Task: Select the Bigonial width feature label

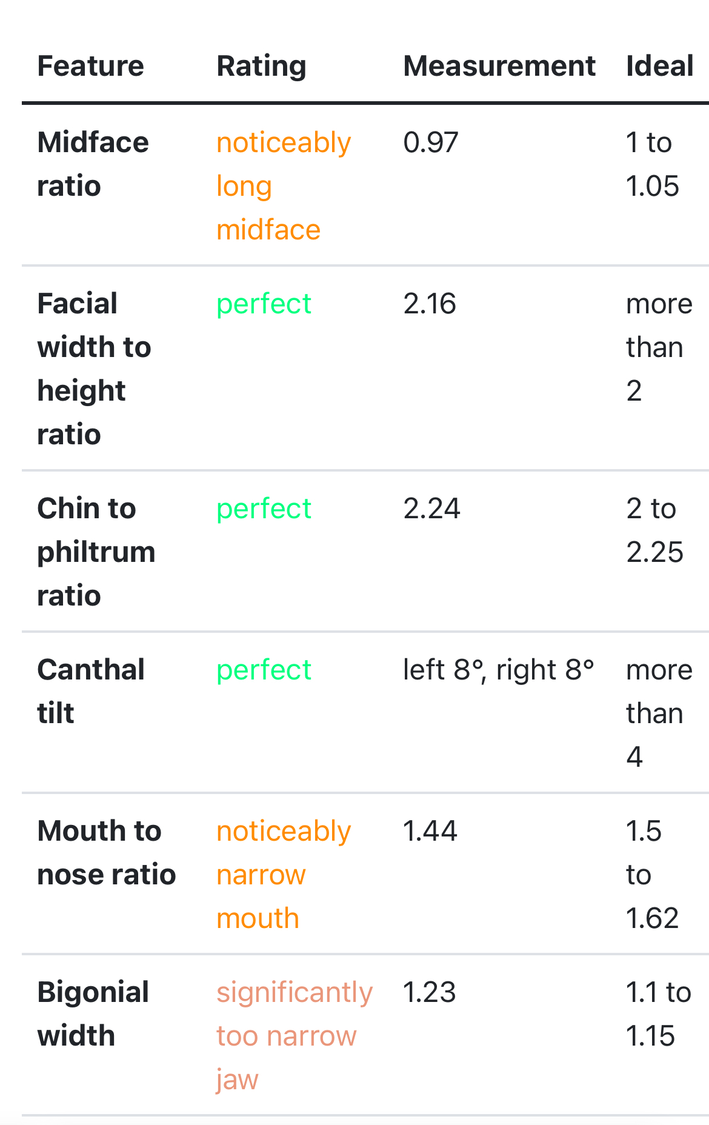Action: [x=93, y=1013]
